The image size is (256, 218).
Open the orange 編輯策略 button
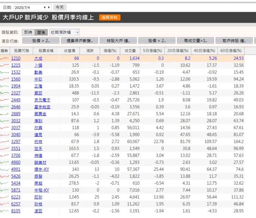pyautogui.click(x=110, y=17)
